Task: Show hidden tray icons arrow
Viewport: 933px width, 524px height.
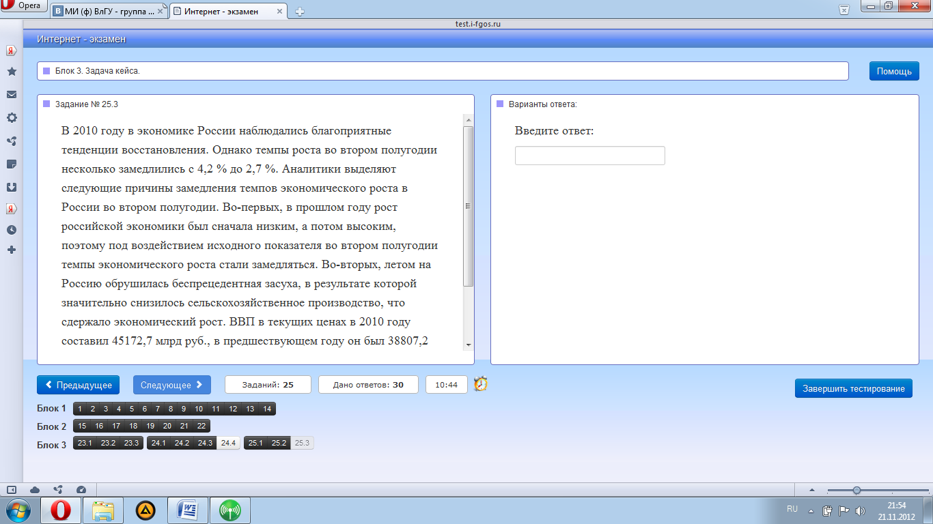Action: pos(811,510)
